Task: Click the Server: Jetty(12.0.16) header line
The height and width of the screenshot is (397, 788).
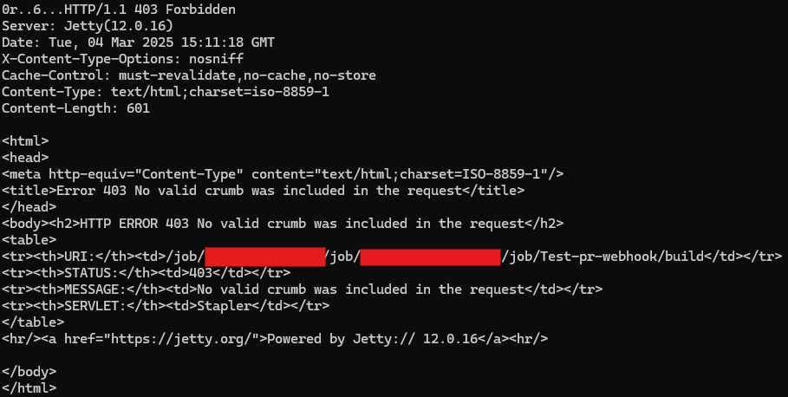Action: [x=88, y=26]
